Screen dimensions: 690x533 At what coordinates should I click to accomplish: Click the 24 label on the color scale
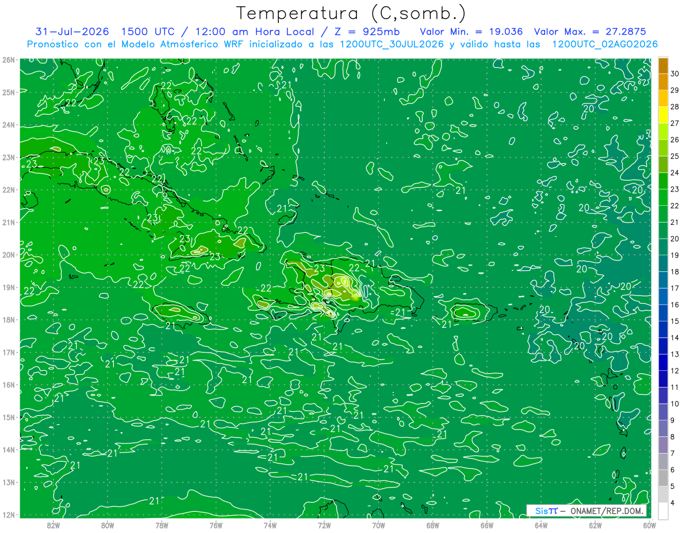coord(674,172)
